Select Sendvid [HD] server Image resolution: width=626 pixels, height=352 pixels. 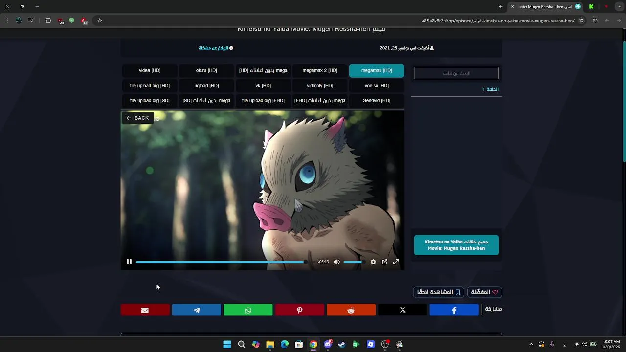pos(377,101)
